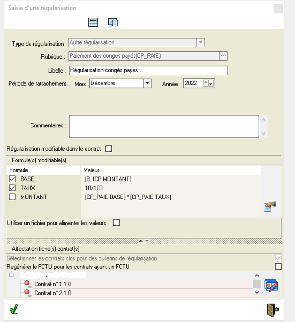Click the Libelle text field
This screenshot has height=322, width=295.
[x=148, y=70]
